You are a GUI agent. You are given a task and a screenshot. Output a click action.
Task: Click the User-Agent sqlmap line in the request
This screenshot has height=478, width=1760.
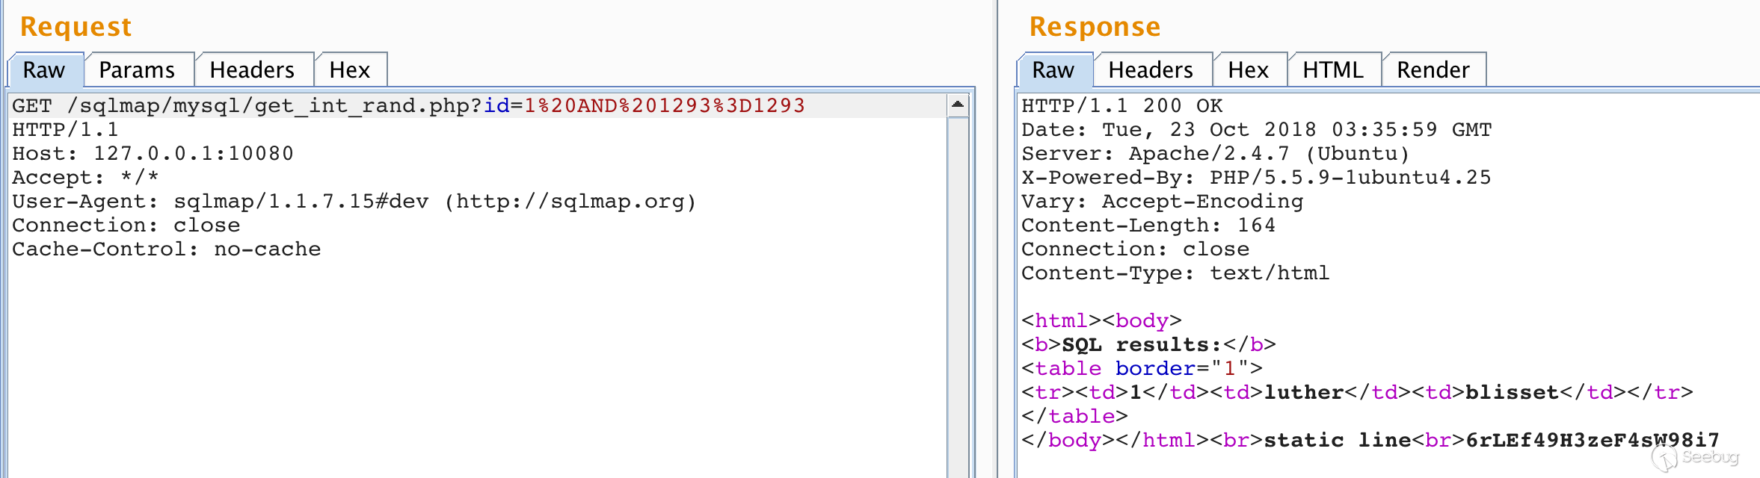click(x=354, y=202)
